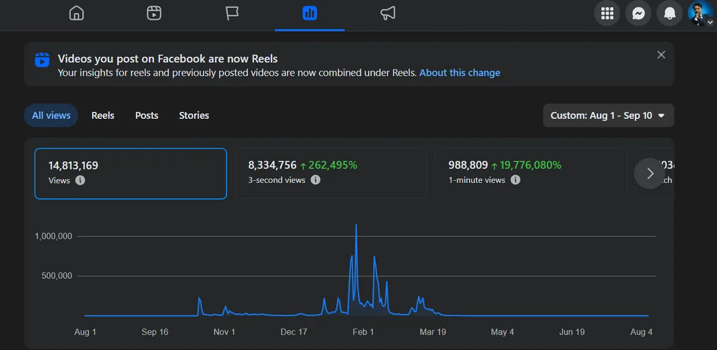Open the Reels video icon in top bar
Image resolution: width=717 pixels, height=350 pixels.
(x=154, y=13)
